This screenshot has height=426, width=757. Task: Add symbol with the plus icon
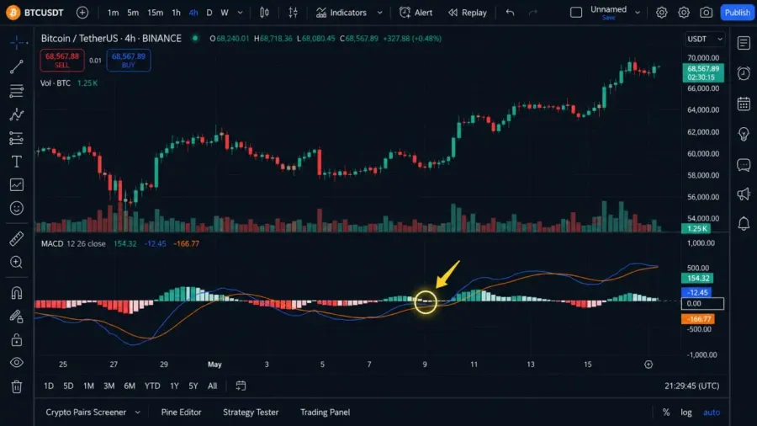click(82, 13)
